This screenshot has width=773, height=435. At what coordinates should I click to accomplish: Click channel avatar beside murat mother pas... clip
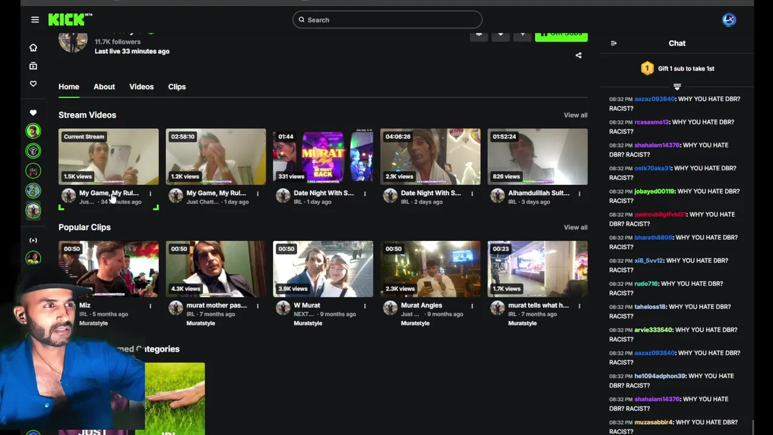point(176,308)
